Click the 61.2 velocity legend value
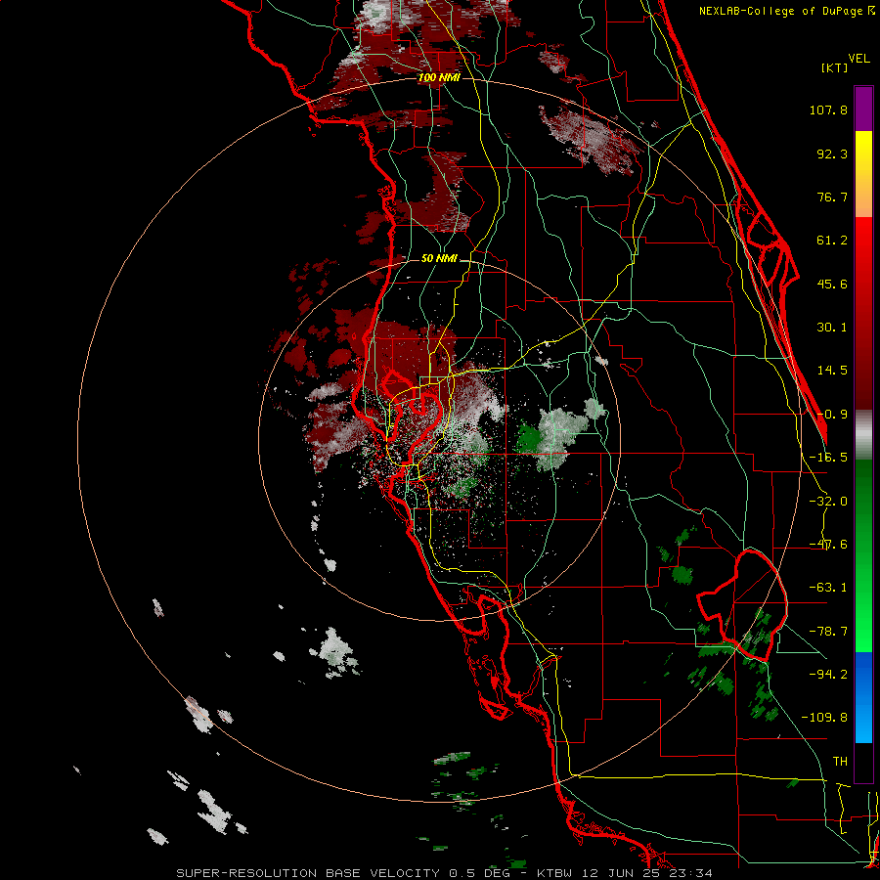This screenshot has height=880, width=880. pyautogui.click(x=832, y=241)
